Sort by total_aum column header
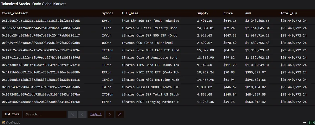This screenshot has width=315, height=125. coord(289,13)
